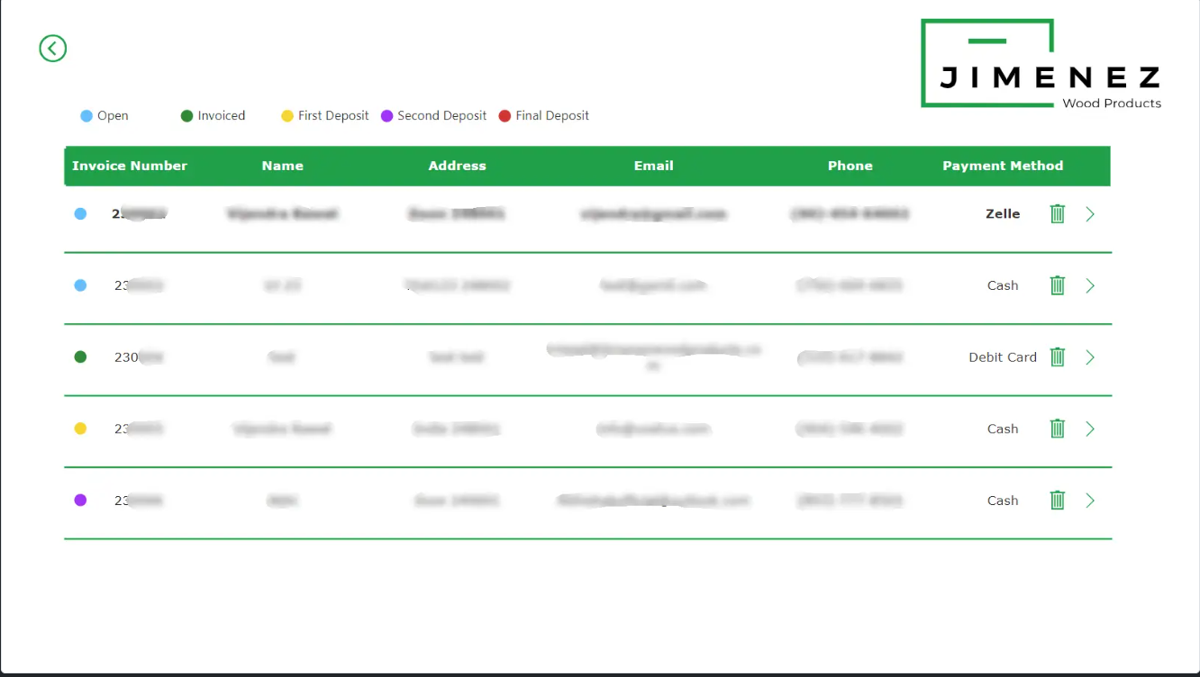Click the Invoice Number column header
Viewport: 1200px width, 677px height.
click(x=130, y=166)
